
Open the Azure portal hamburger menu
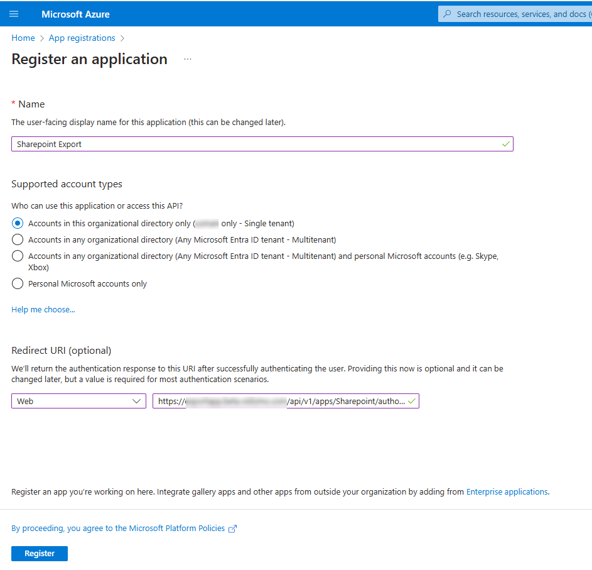(14, 14)
